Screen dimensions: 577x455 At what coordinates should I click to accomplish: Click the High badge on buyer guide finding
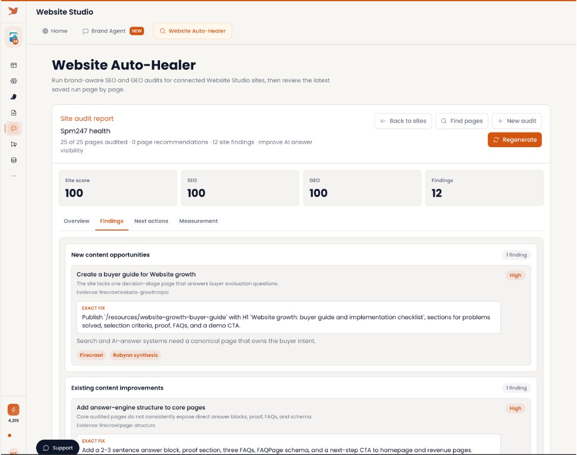(x=515, y=275)
